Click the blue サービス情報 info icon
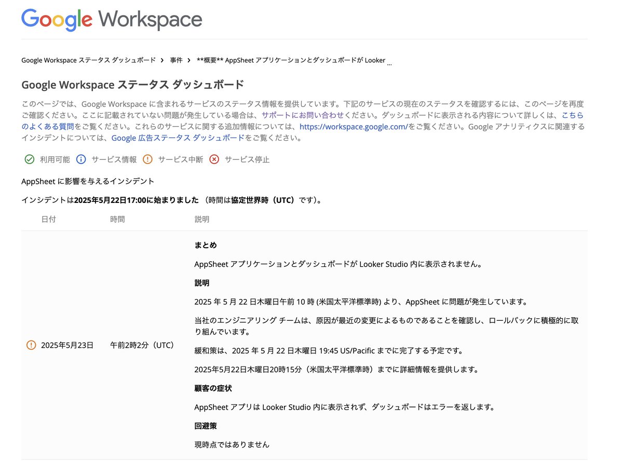Viewport: 623px width, 462px height. tap(82, 159)
